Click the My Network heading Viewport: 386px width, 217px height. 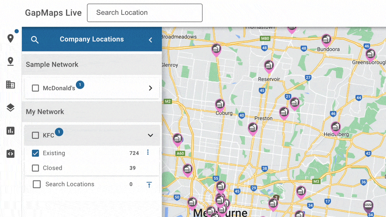click(x=45, y=112)
